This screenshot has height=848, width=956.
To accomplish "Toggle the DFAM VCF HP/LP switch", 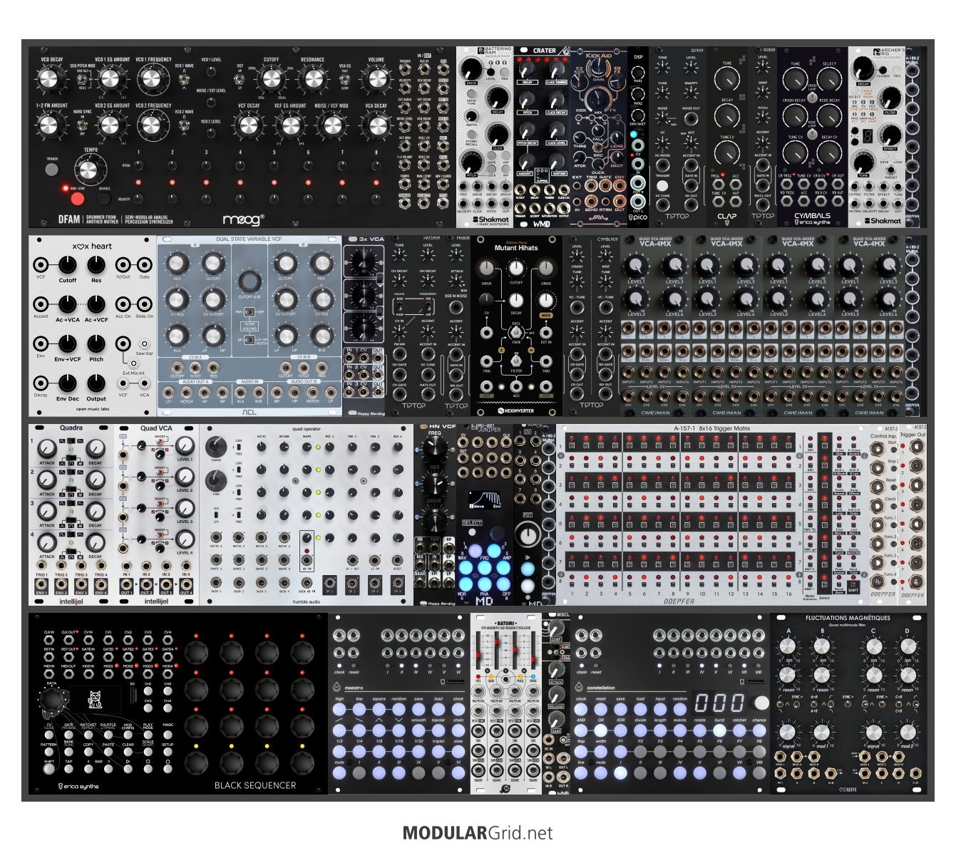I will [241, 78].
